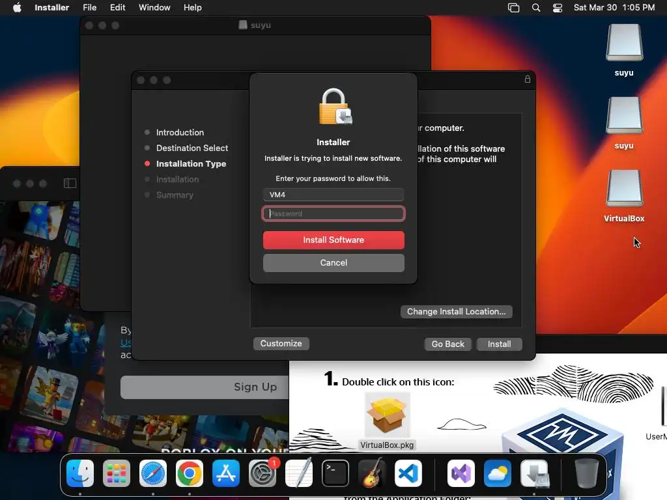Open App Store from the Dock
Image resolution: width=667 pixels, height=500 pixels.
(x=226, y=473)
